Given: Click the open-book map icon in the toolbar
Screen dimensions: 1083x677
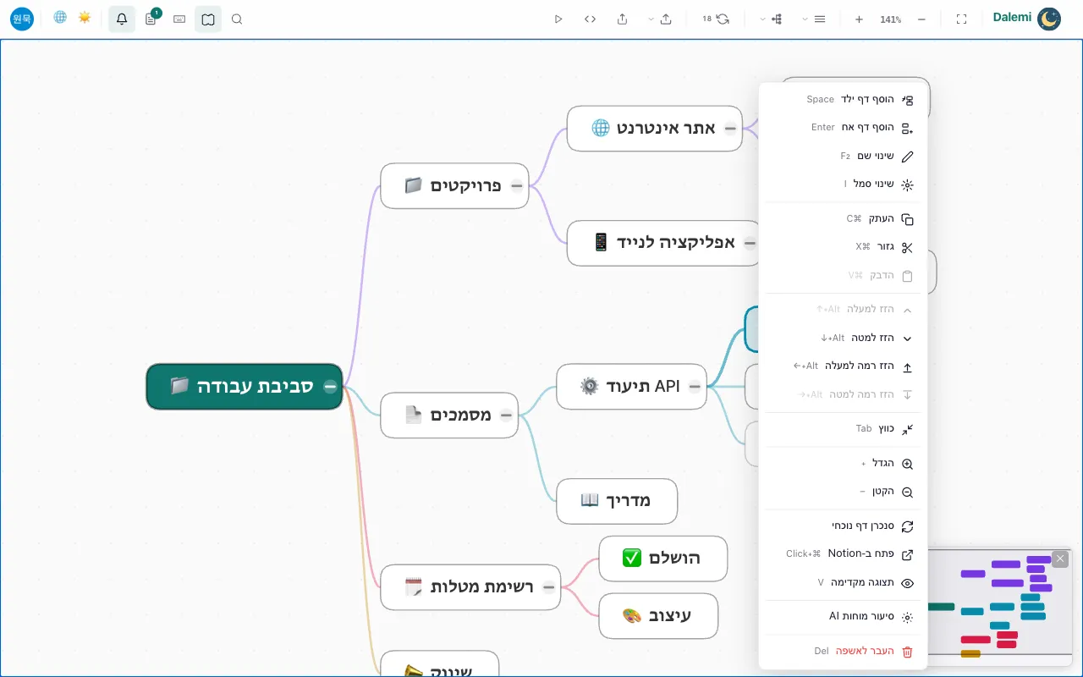Looking at the screenshot, I should 208,19.
